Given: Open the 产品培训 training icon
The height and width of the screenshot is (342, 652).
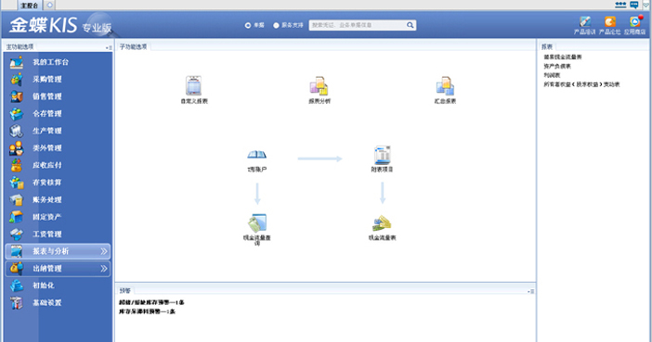Looking at the screenshot, I should [x=585, y=21].
